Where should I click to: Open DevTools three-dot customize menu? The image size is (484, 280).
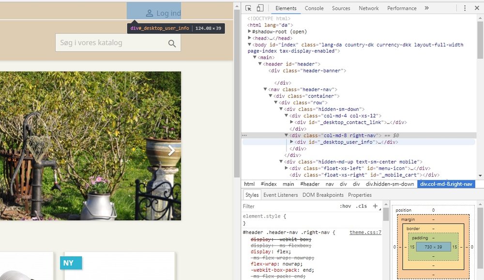tap(465, 8)
